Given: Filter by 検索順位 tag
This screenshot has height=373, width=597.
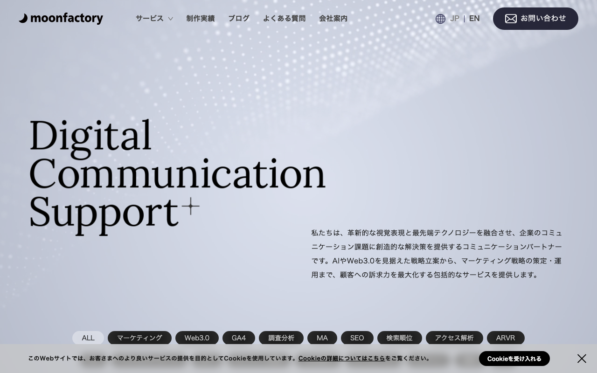Looking at the screenshot, I should 400,338.
